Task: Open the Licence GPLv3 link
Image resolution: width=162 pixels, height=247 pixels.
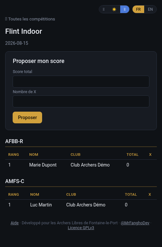Action: coord(81,228)
